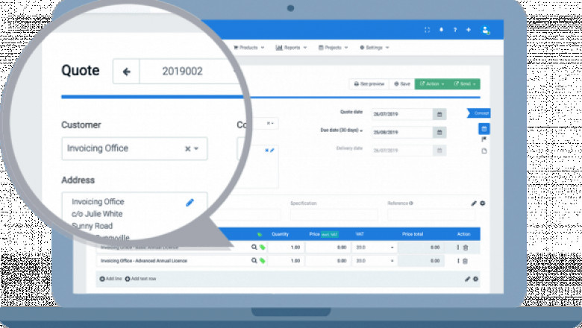Search product in first line item row
This screenshot has width=582, height=328.
(254, 247)
